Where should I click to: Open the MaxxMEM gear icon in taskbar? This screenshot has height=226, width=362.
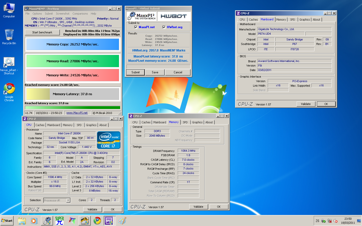47,221
